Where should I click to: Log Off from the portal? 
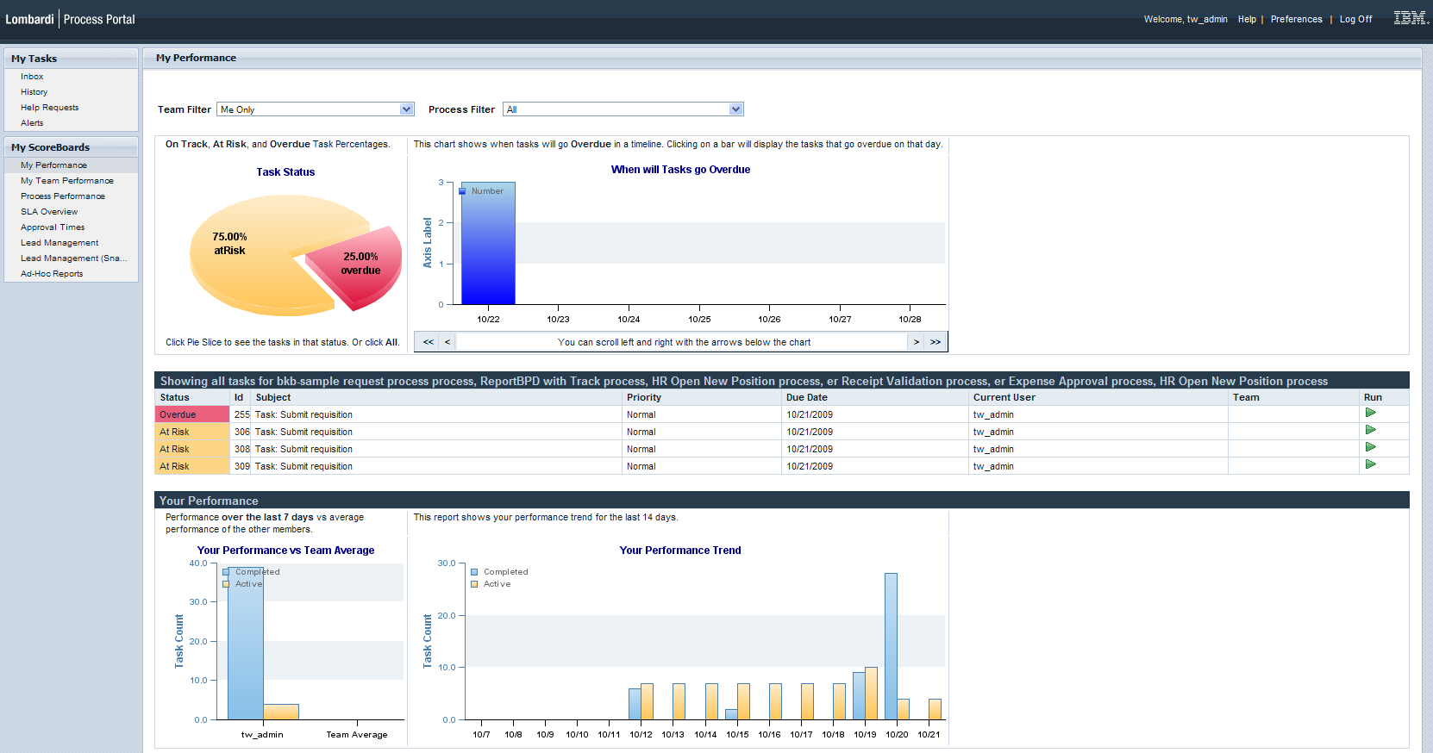click(x=1355, y=19)
